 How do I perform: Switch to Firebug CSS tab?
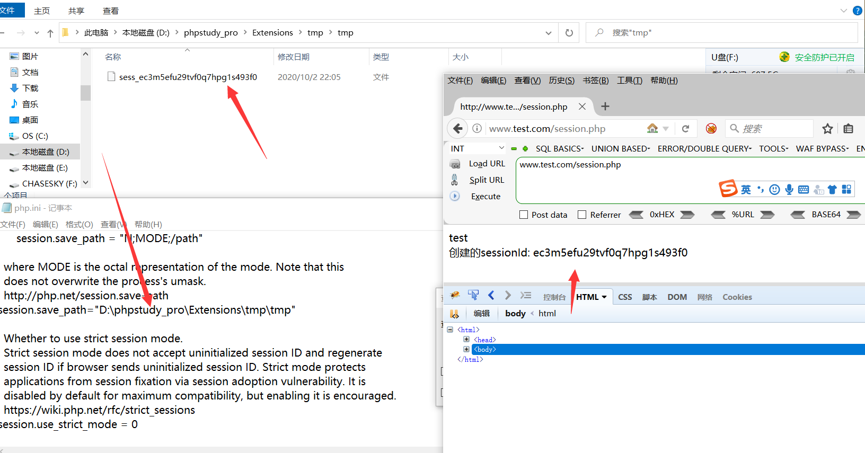point(625,297)
